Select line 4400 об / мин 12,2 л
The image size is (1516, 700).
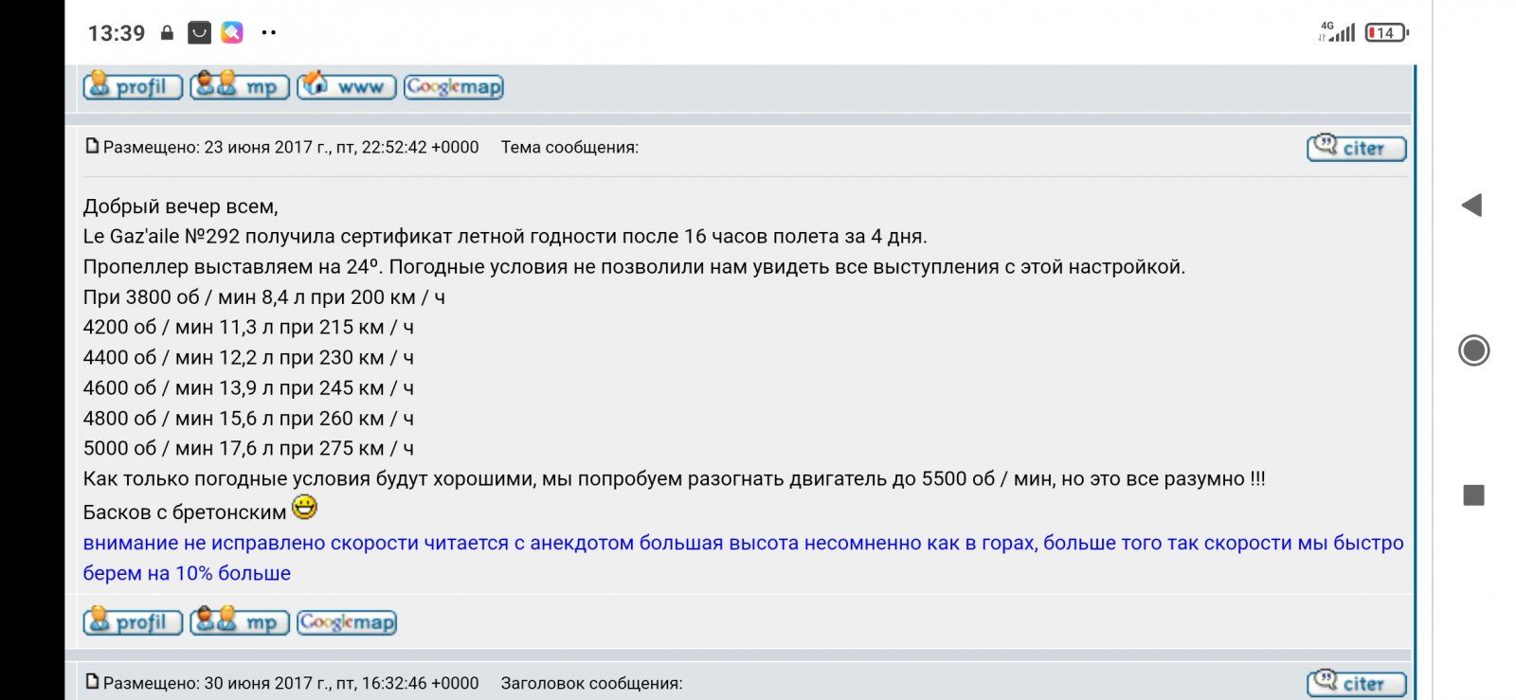pyautogui.click(x=248, y=357)
